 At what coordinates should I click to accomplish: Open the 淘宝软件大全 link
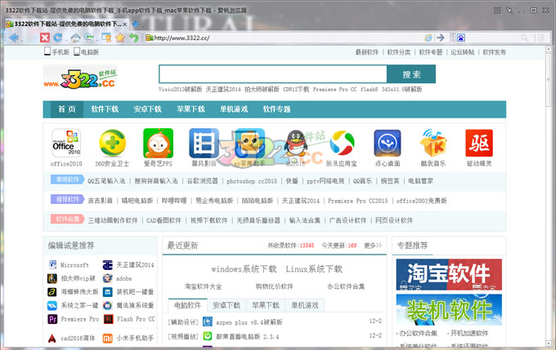point(203,286)
